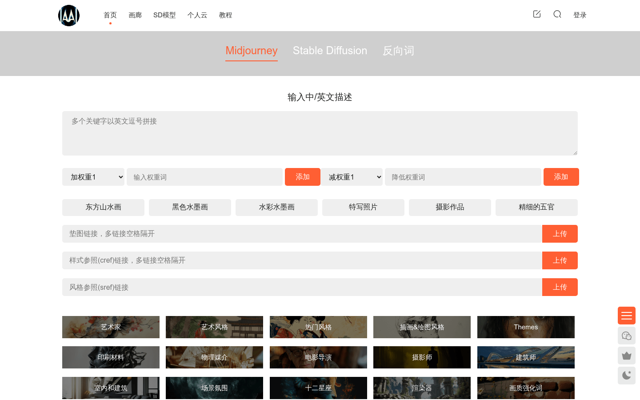Click the crown membership icon
The height and width of the screenshot is (400, 640).
[627, 356]
